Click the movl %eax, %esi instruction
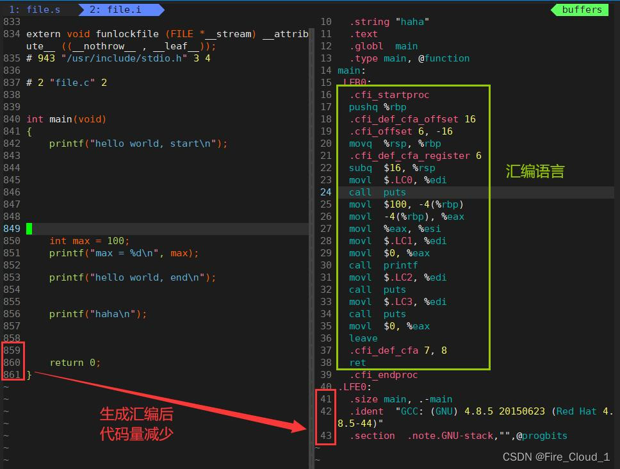This screenshot has height=469, width=620. coord(395,229)
